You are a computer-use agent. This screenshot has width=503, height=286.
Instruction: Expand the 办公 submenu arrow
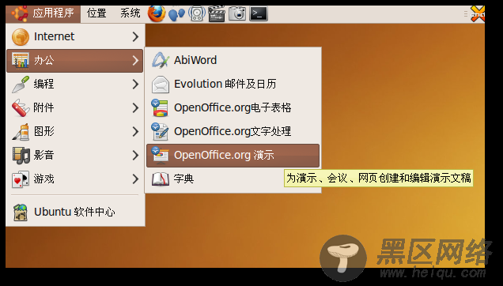coord(136,60)
